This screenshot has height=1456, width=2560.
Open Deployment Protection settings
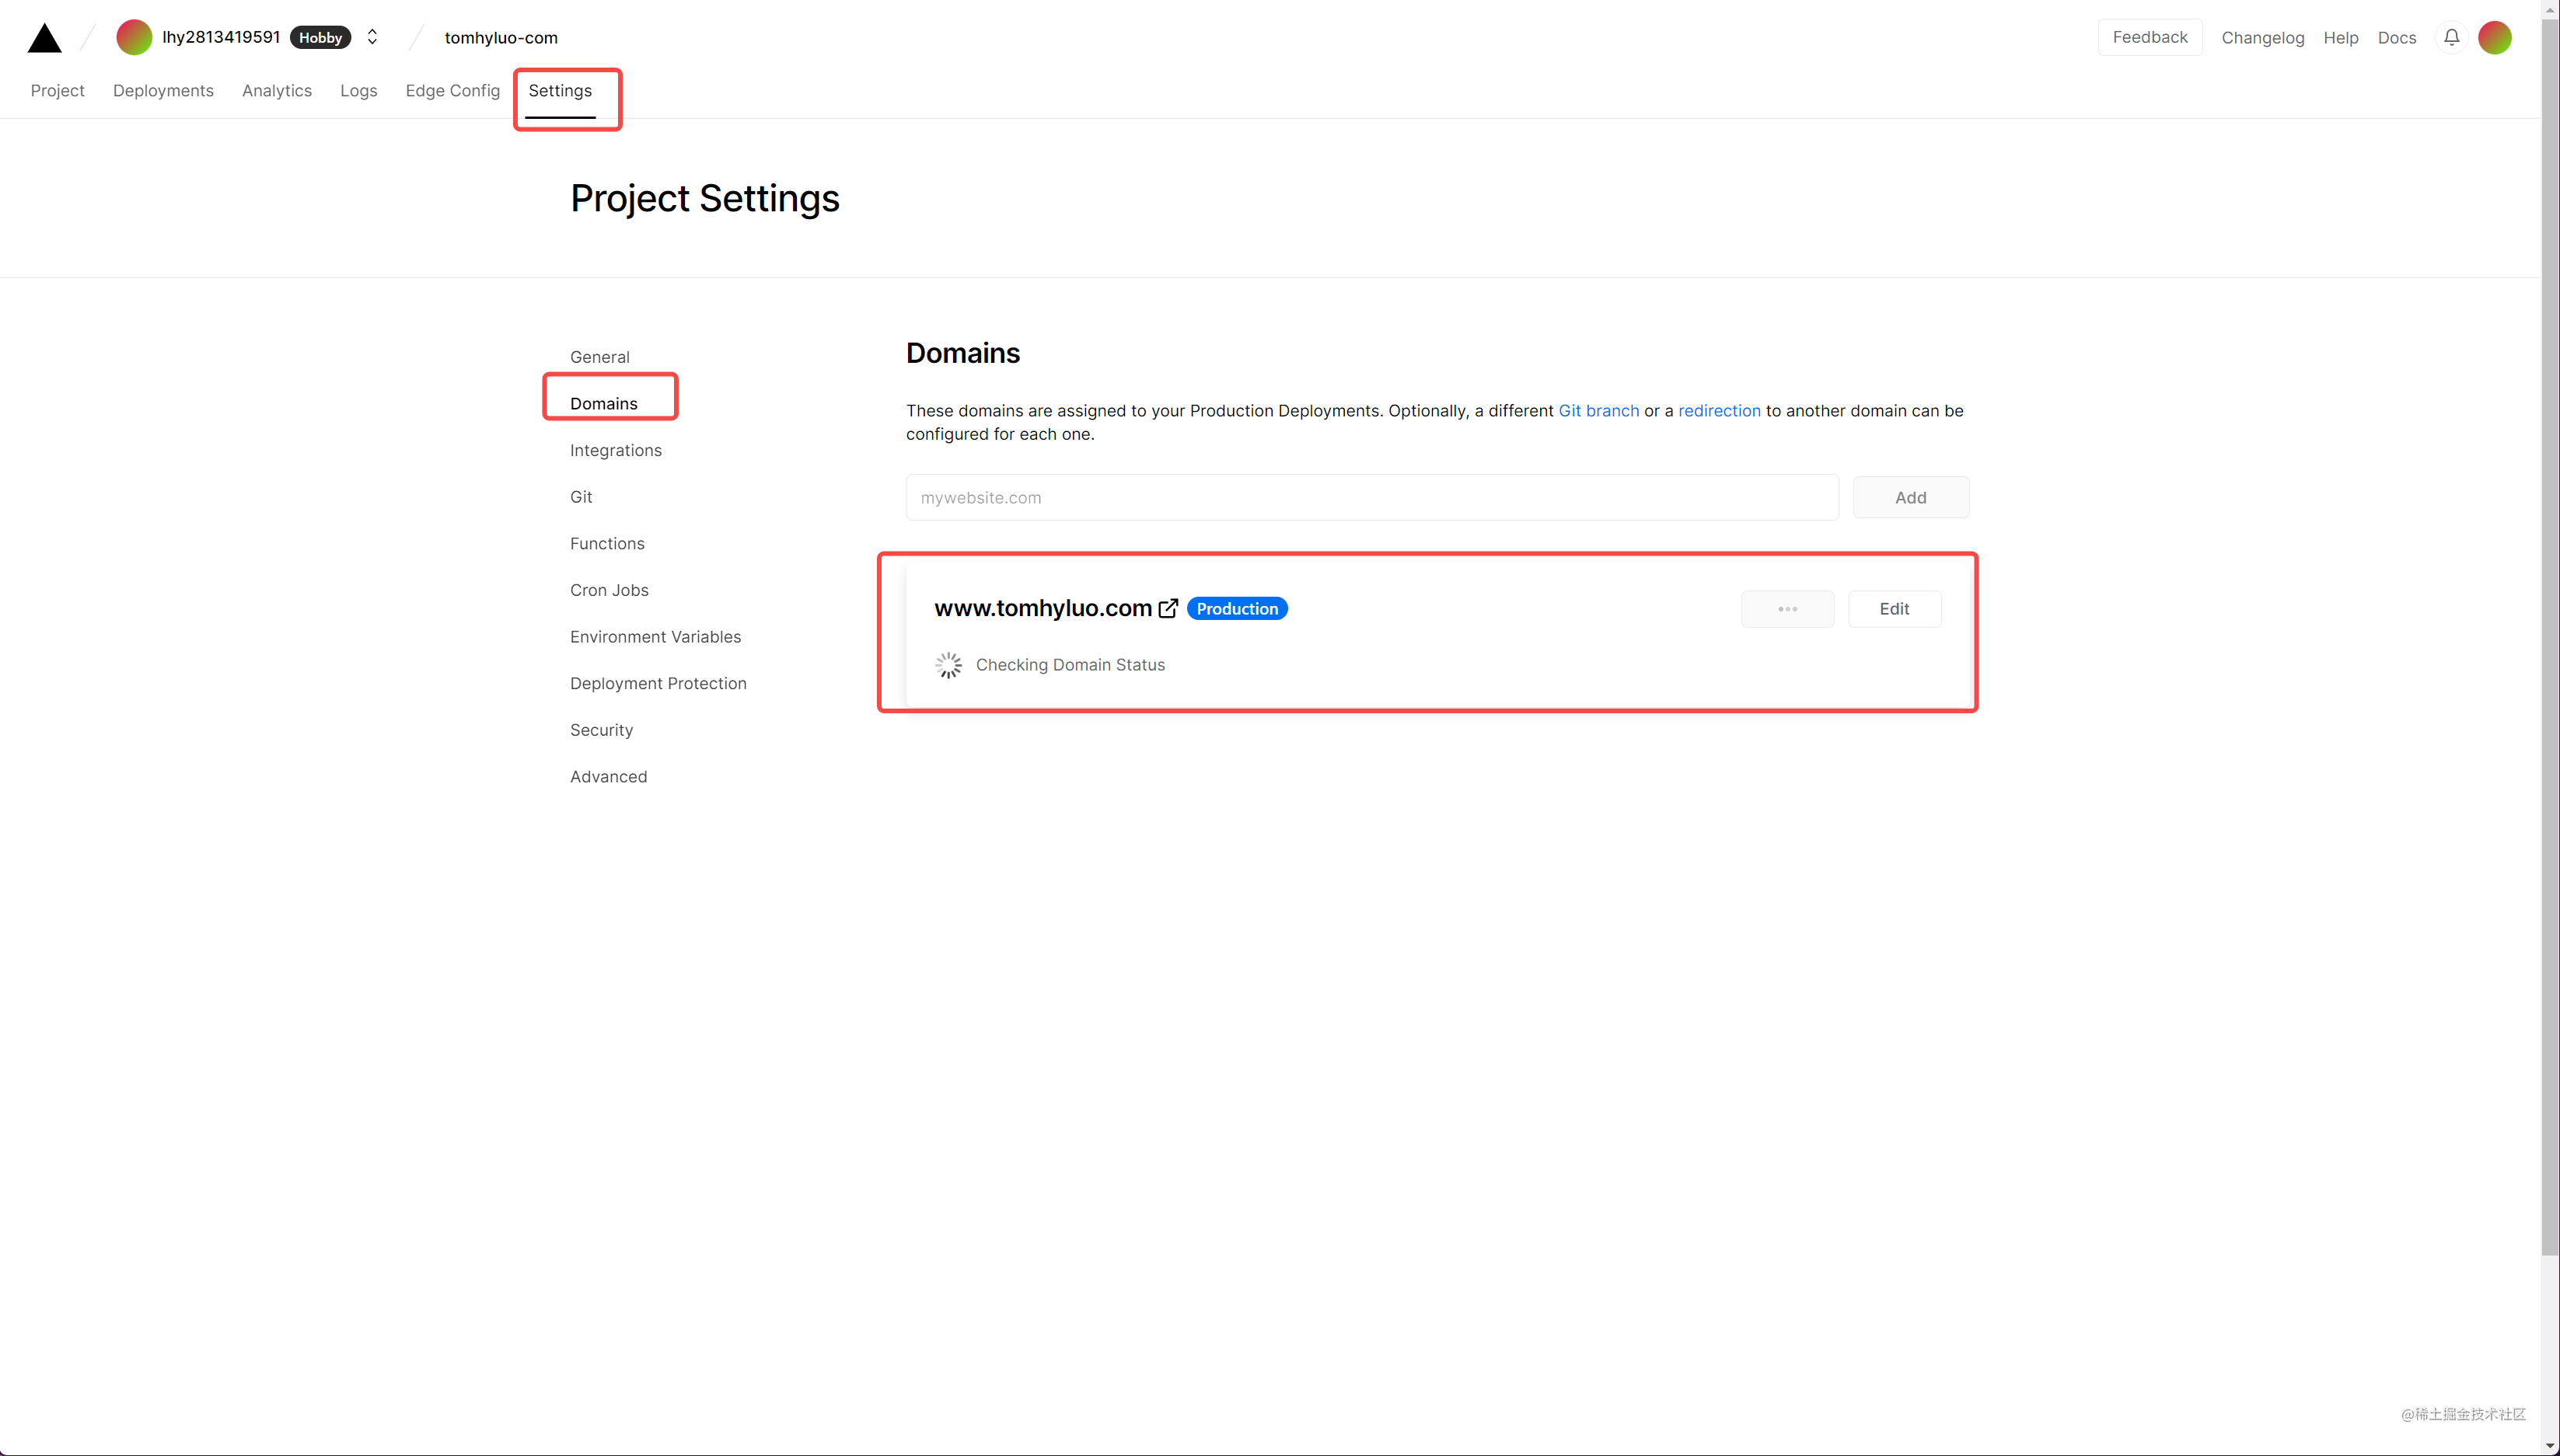click(658, 683)
